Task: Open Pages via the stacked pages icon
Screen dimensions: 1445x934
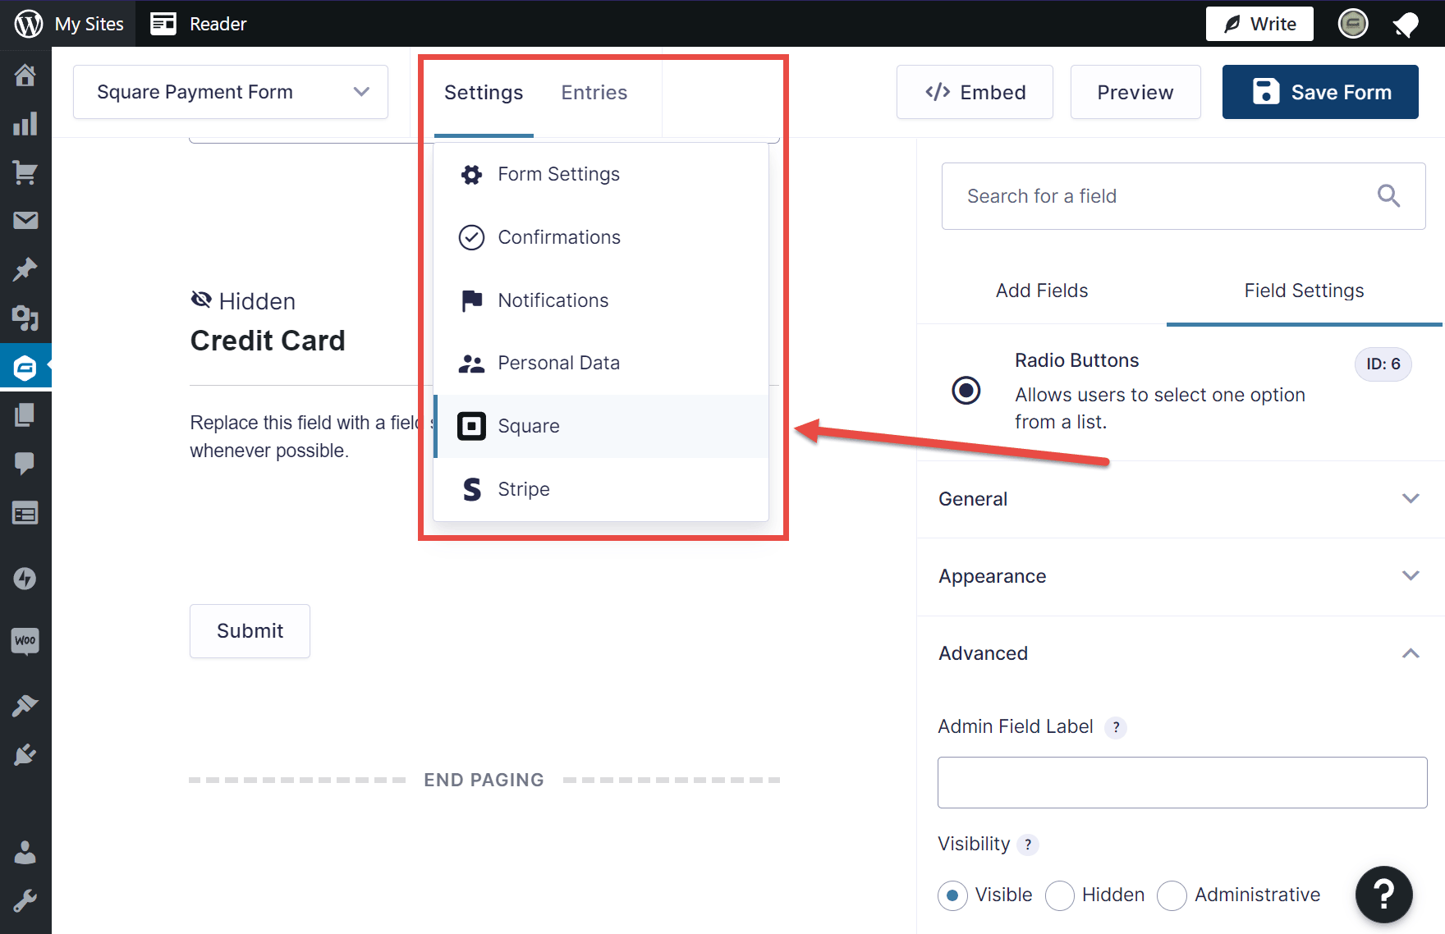Action: pos(25,415)
